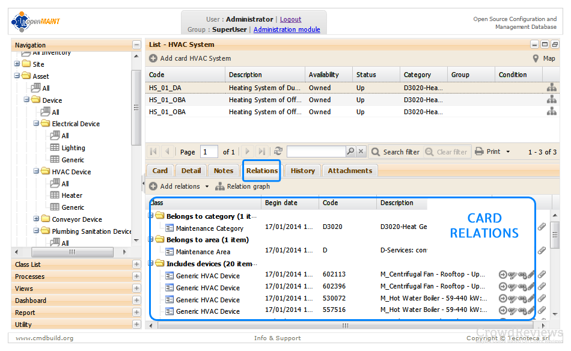
Task: Open relation graph icon for HS_01_DA row
Action: pos(551,88)
